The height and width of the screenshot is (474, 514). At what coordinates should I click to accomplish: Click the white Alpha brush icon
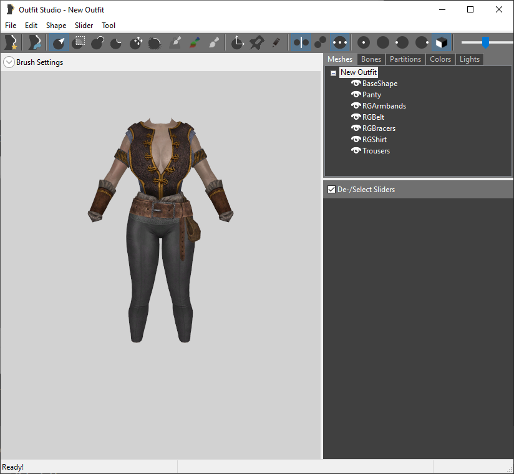click(x=214, y=42)
